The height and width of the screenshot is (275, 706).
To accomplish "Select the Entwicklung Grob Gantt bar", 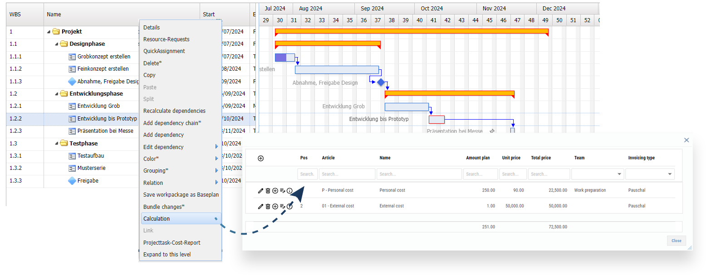I will click(407, 107).
